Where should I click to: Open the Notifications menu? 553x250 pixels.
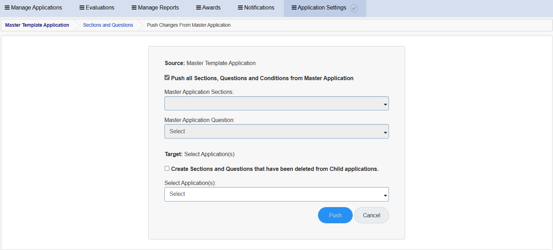256,8
